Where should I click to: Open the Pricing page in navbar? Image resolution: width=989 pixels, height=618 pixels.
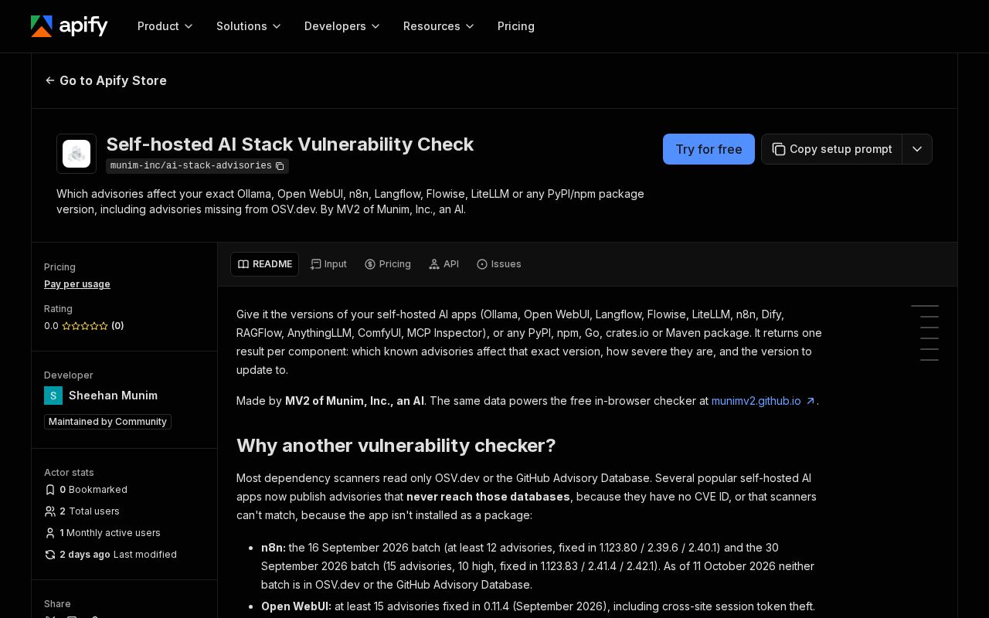coord(516,26)
